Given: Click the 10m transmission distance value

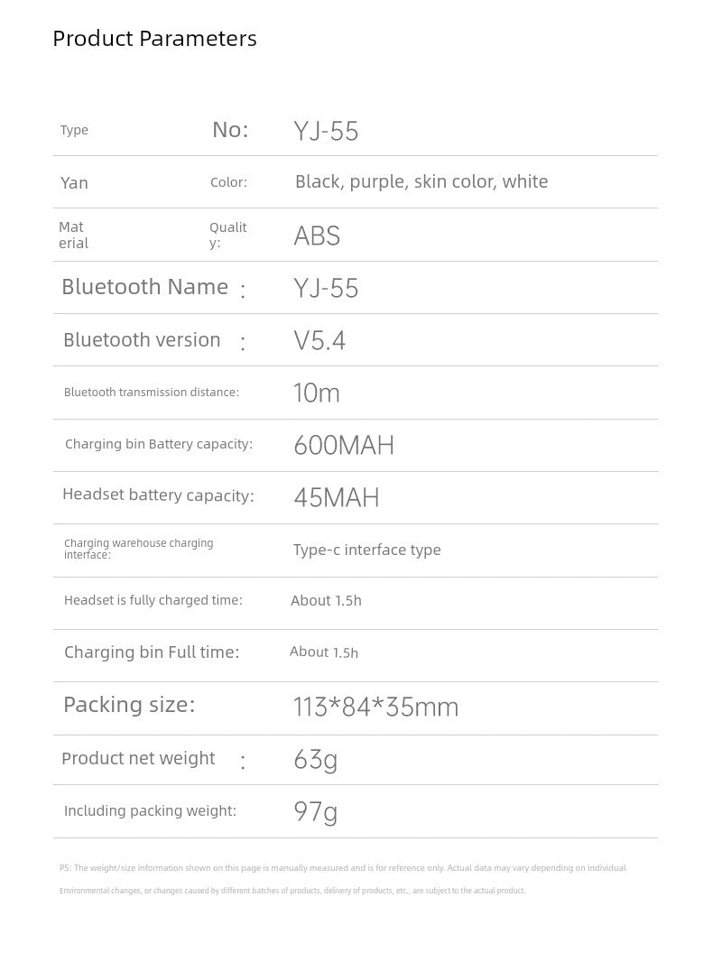Looking at the screenshot, I should pos(316,393).
